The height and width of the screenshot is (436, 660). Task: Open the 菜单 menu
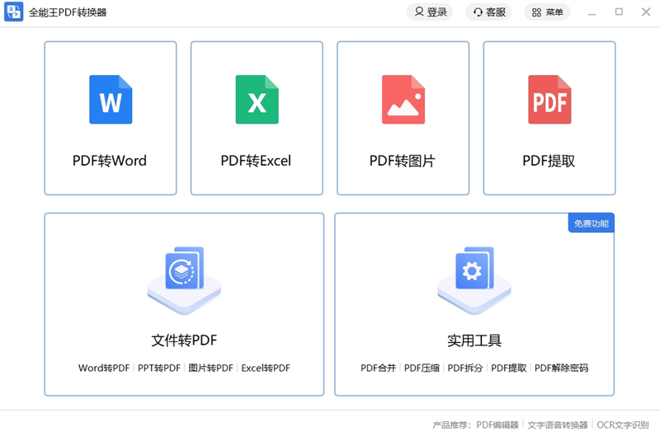547,12
